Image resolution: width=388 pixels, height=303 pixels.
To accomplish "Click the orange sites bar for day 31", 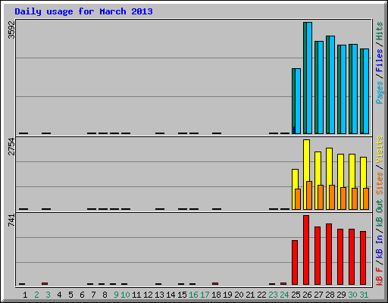I will (x=366, y=198).
